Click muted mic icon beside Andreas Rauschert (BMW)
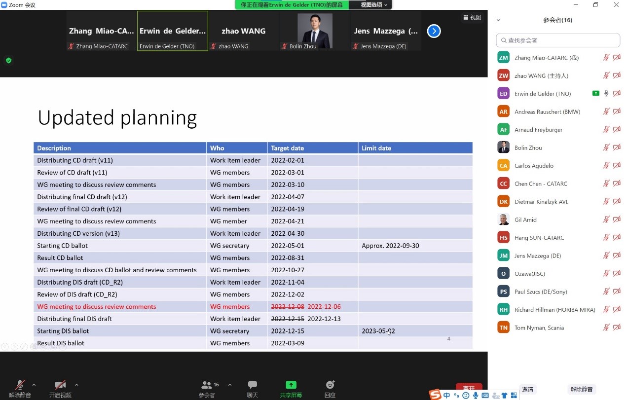Screen dimensions: 627x400 606,111
